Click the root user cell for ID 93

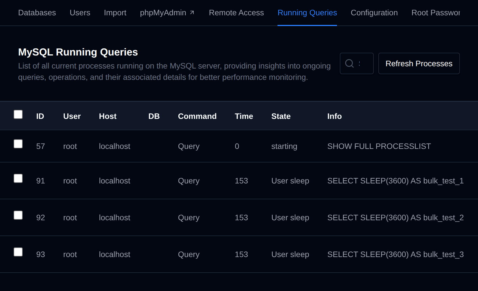point(70,254)
